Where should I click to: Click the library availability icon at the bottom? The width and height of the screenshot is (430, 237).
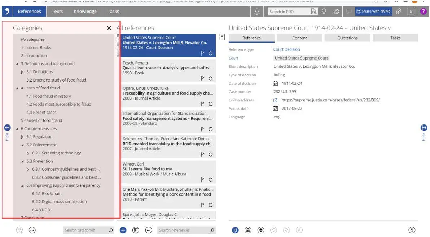click(248, 230)
